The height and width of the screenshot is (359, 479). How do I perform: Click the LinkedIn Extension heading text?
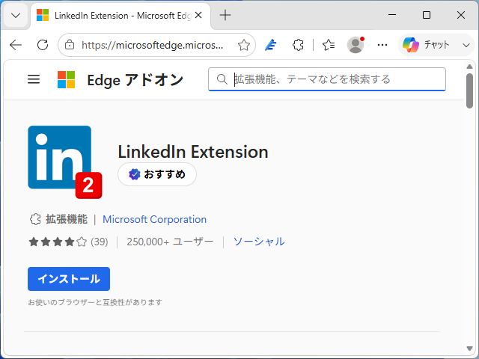pos(193,152)
